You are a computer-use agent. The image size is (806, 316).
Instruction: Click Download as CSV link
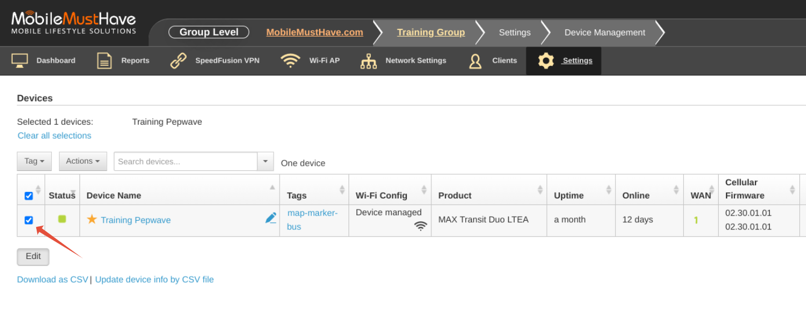(53, 279)
